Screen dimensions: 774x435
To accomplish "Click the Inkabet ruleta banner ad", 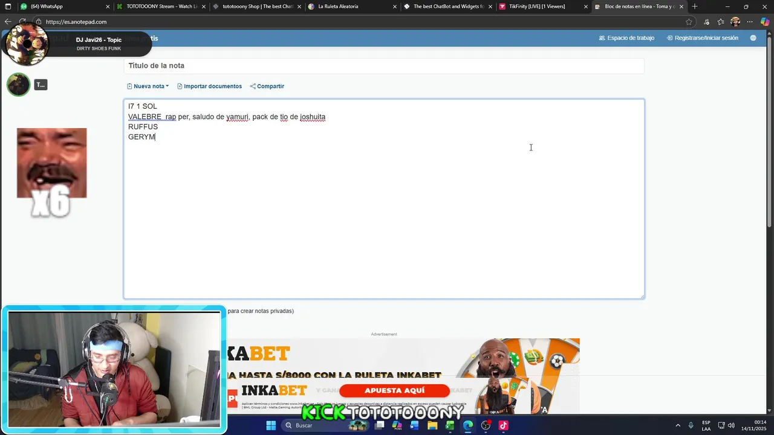I will pos(403,358).
